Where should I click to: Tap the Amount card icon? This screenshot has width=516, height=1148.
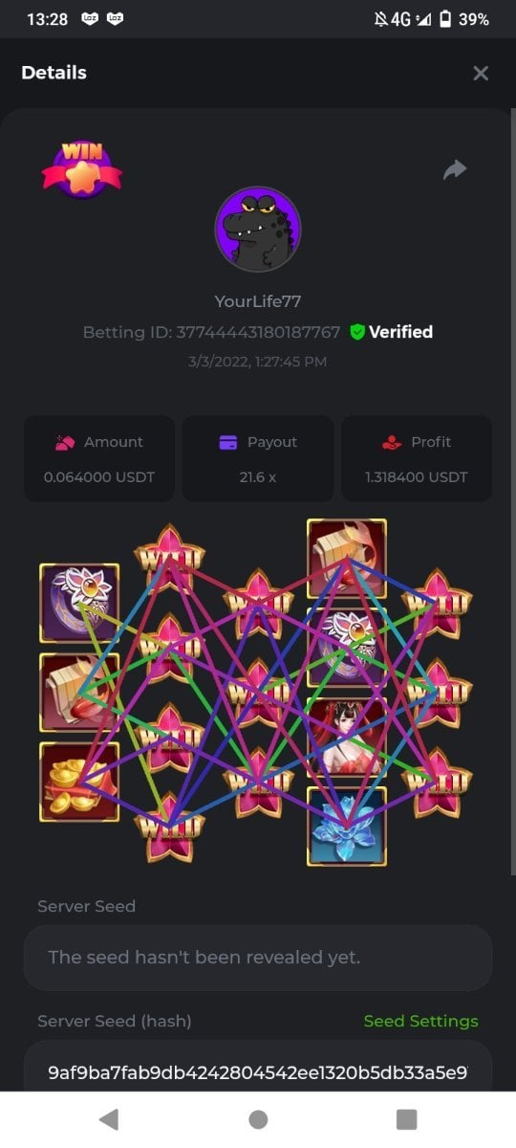pos(65,442)
